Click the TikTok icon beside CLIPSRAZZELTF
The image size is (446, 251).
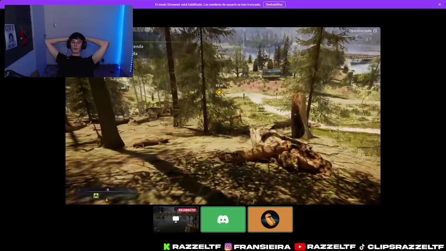(362, 247)
